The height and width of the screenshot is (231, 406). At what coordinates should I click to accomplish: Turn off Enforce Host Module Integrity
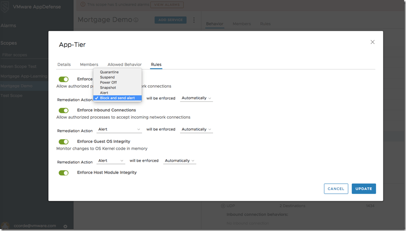[x=64, y=173]
